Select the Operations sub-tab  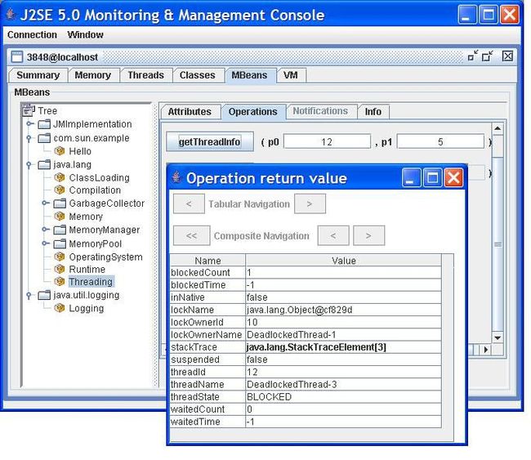click(253, 112)
